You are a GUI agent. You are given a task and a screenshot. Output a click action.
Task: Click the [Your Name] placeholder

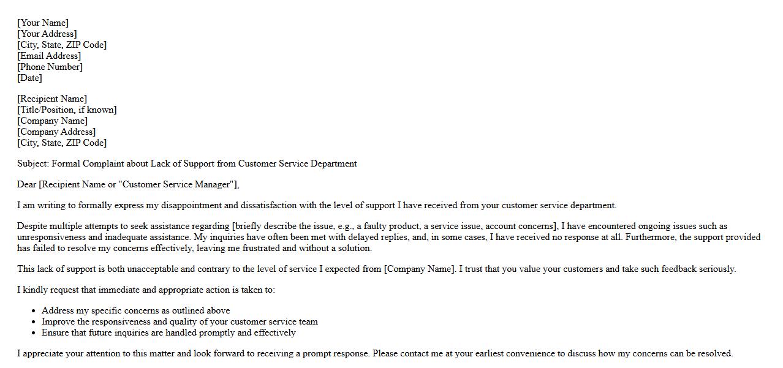[43, 23]
